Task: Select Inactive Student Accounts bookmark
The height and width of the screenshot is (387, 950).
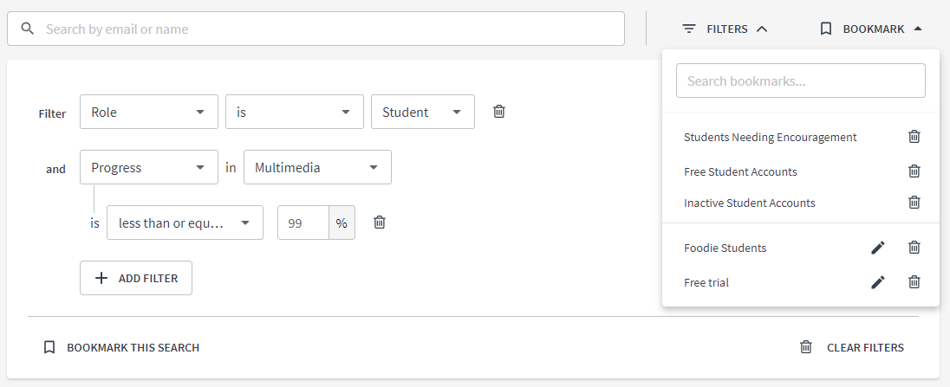Action: (749, 203)
